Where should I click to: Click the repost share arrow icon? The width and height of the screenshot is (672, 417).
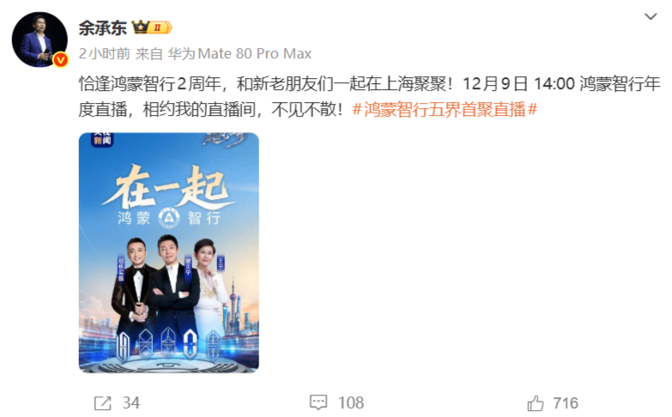tap(103, 403)
